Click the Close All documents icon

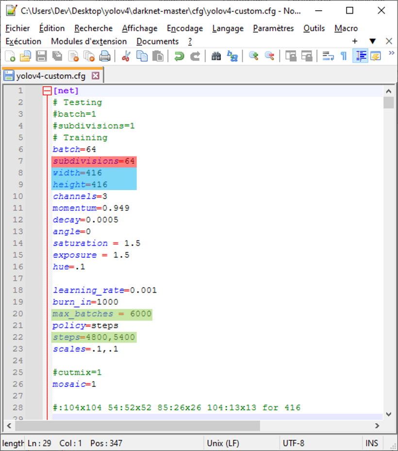tap(89, 56)
